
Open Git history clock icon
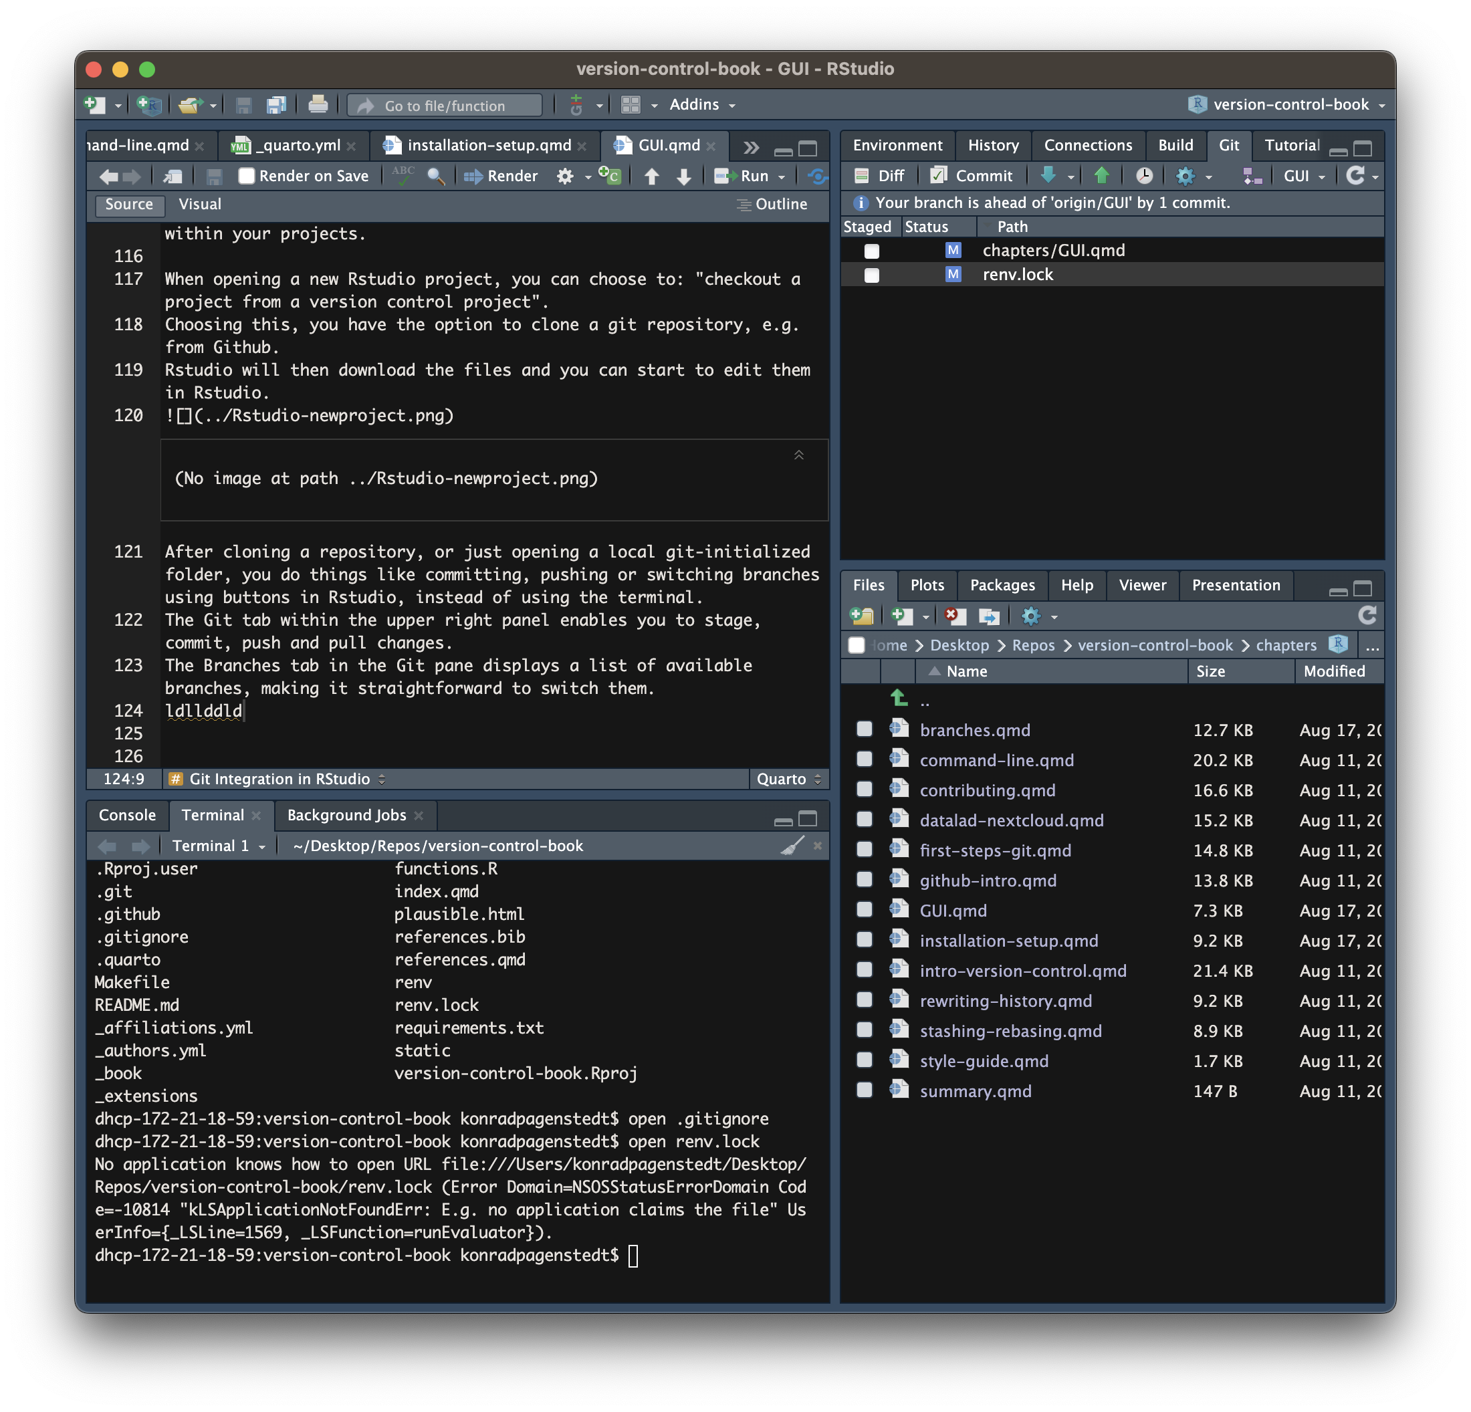click(1144, 176)
